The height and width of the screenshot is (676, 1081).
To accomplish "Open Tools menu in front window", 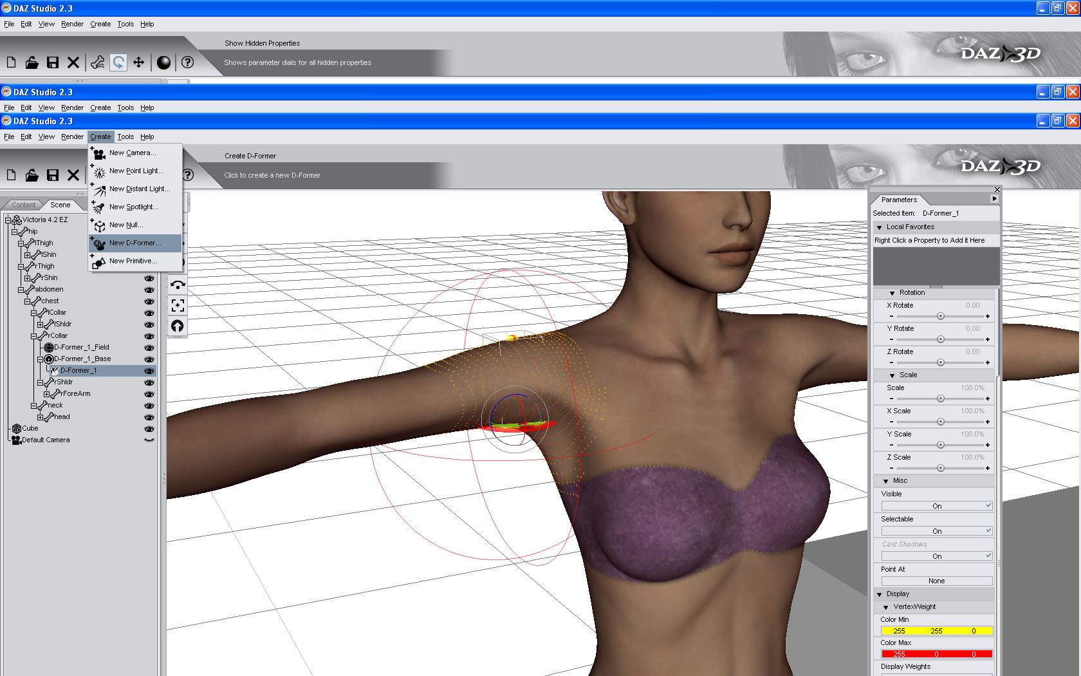I will [x=125, y=136].
